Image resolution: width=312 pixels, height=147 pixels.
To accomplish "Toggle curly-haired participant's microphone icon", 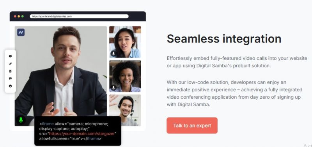I will [x=113, y=87].
